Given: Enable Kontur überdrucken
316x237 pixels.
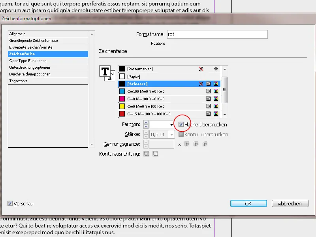Looking at the screenshot, I should pyautogui.click(x=182, y=134).
